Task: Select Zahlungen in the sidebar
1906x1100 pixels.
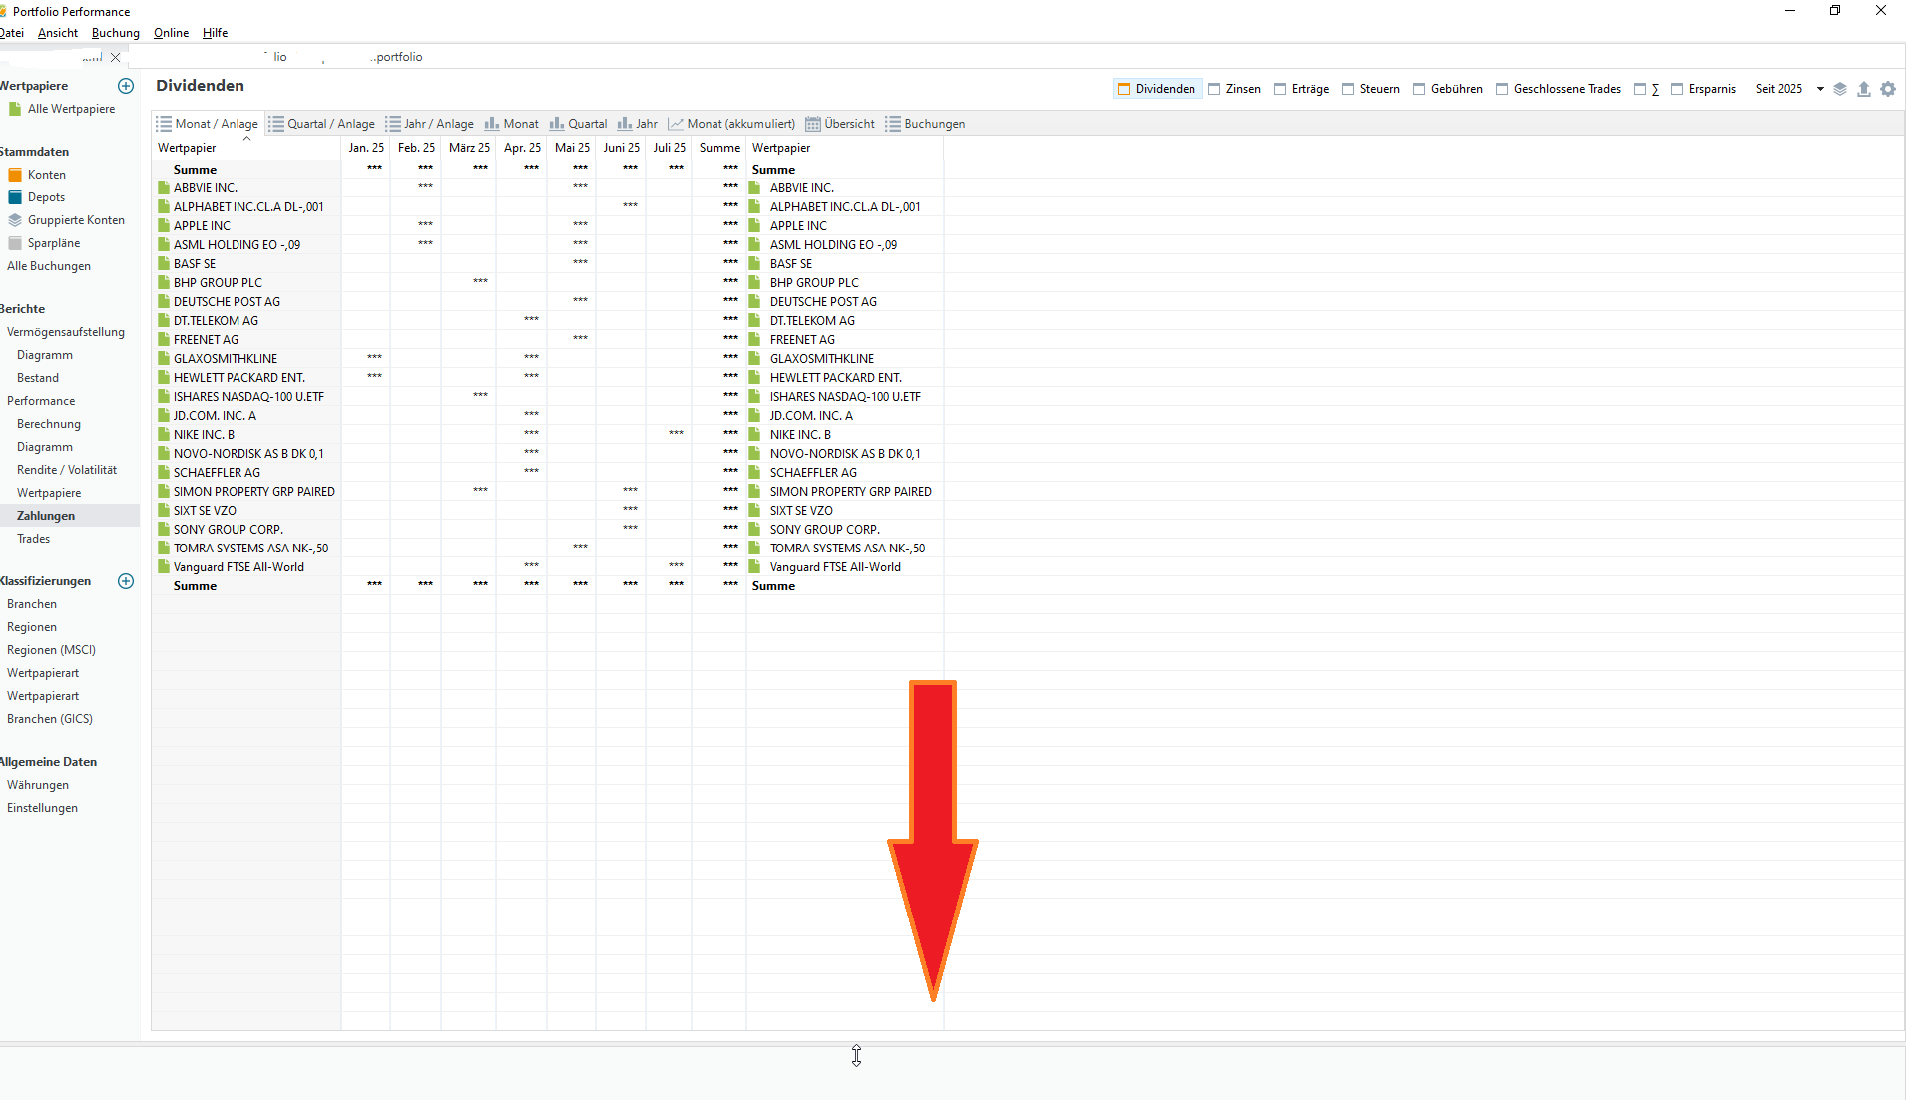Action: [x=46, y=516]
